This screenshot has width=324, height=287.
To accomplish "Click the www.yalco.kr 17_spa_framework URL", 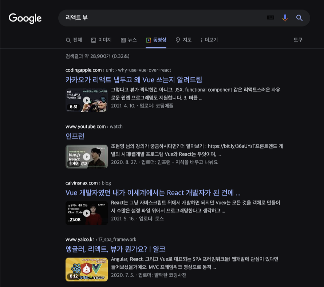I will pos(101,239).
